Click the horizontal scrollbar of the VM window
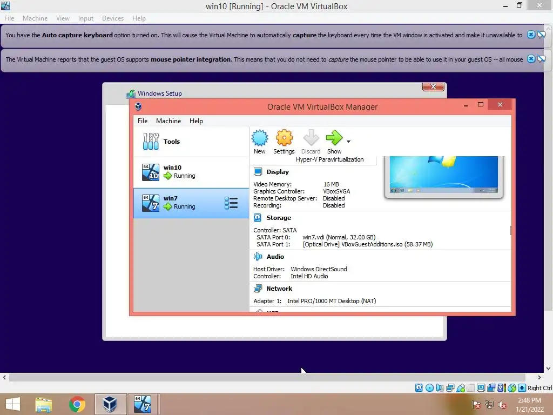This screenshot has height=415, width=553. (x=267, y=377)
